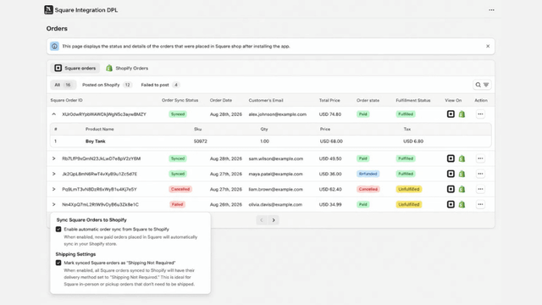This screenshot has height=305, width=542.
Task: View alex.johnson order on Shopify
Action: (462, 114)
